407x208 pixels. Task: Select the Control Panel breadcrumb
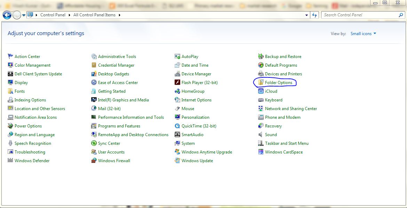pos(53,15)
